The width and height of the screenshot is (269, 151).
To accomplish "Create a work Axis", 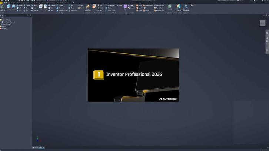I will [100, 6].
